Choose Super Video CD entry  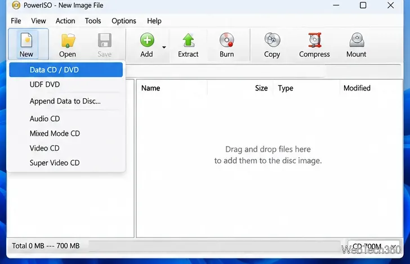click(66, 163)
